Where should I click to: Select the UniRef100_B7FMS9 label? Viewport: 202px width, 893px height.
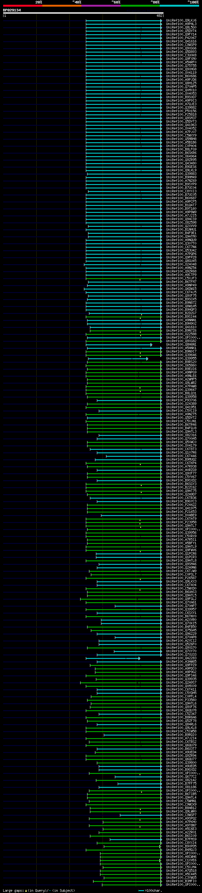click(x=181, y=839)
